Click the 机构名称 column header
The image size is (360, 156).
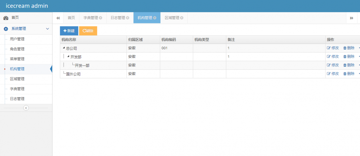[93, 40]
